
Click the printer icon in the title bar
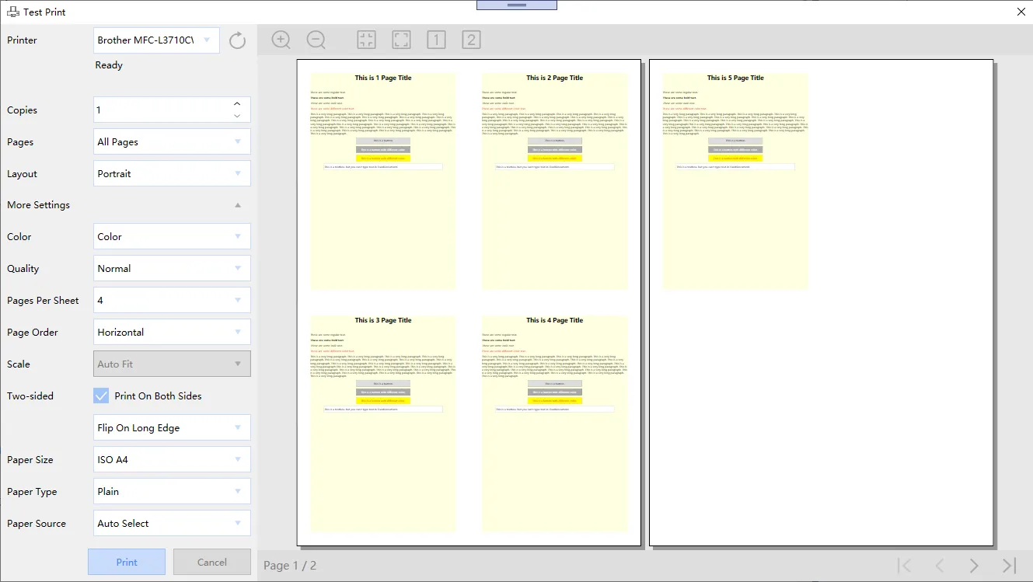pyautogui.click(x=13, y=12)
